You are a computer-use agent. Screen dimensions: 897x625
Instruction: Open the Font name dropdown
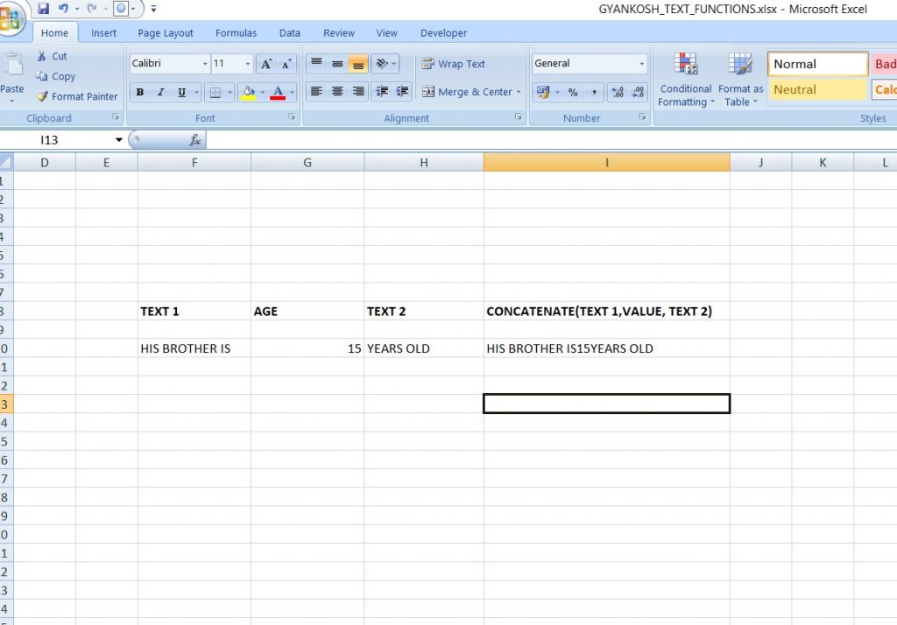pyautogui.click(x=165, y=63)
